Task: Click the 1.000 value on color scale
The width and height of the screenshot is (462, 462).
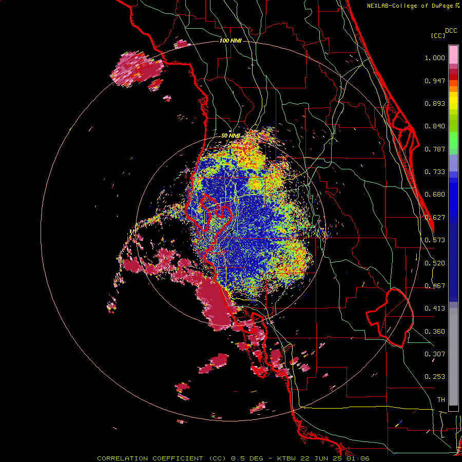Action: click(x=435, y=57)
